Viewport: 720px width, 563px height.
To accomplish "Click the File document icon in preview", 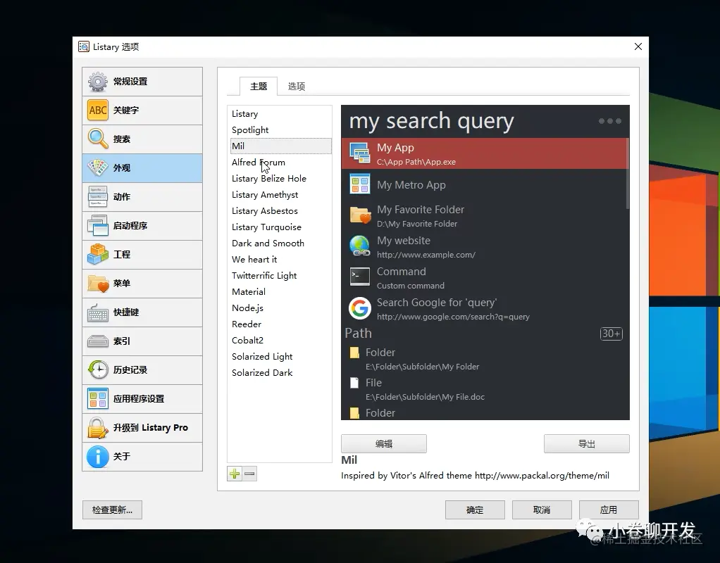I will 354,383.
